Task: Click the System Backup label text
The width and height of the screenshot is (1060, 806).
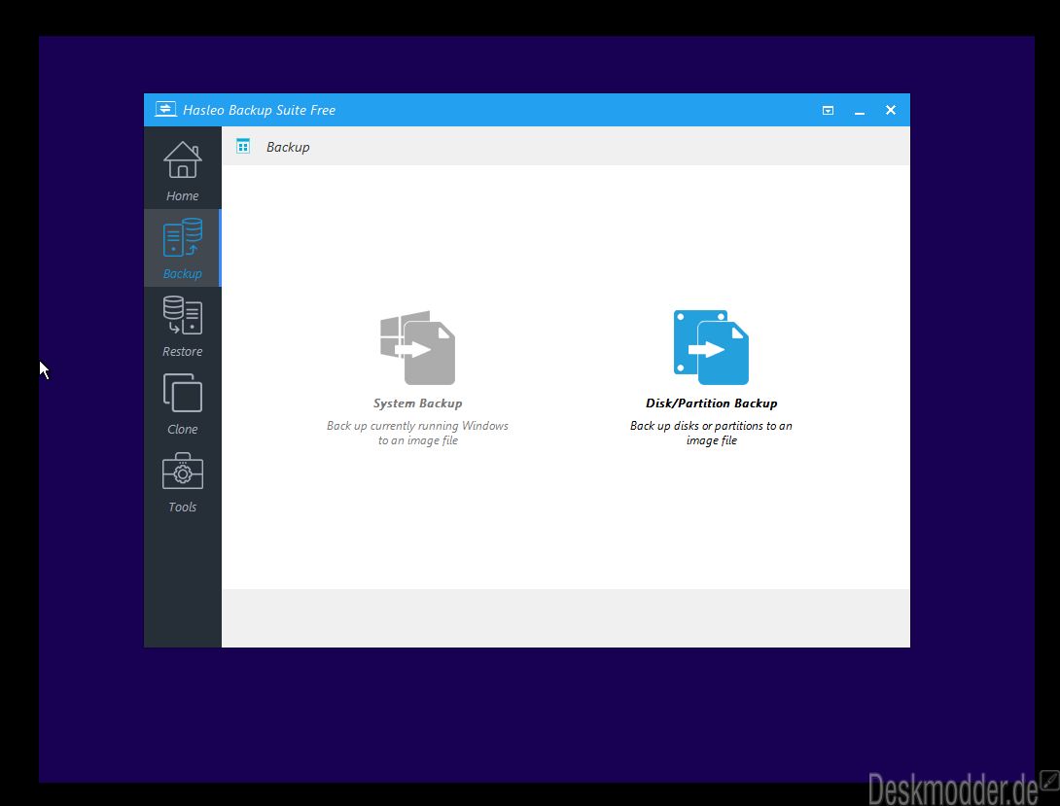Action: [418, 403]
